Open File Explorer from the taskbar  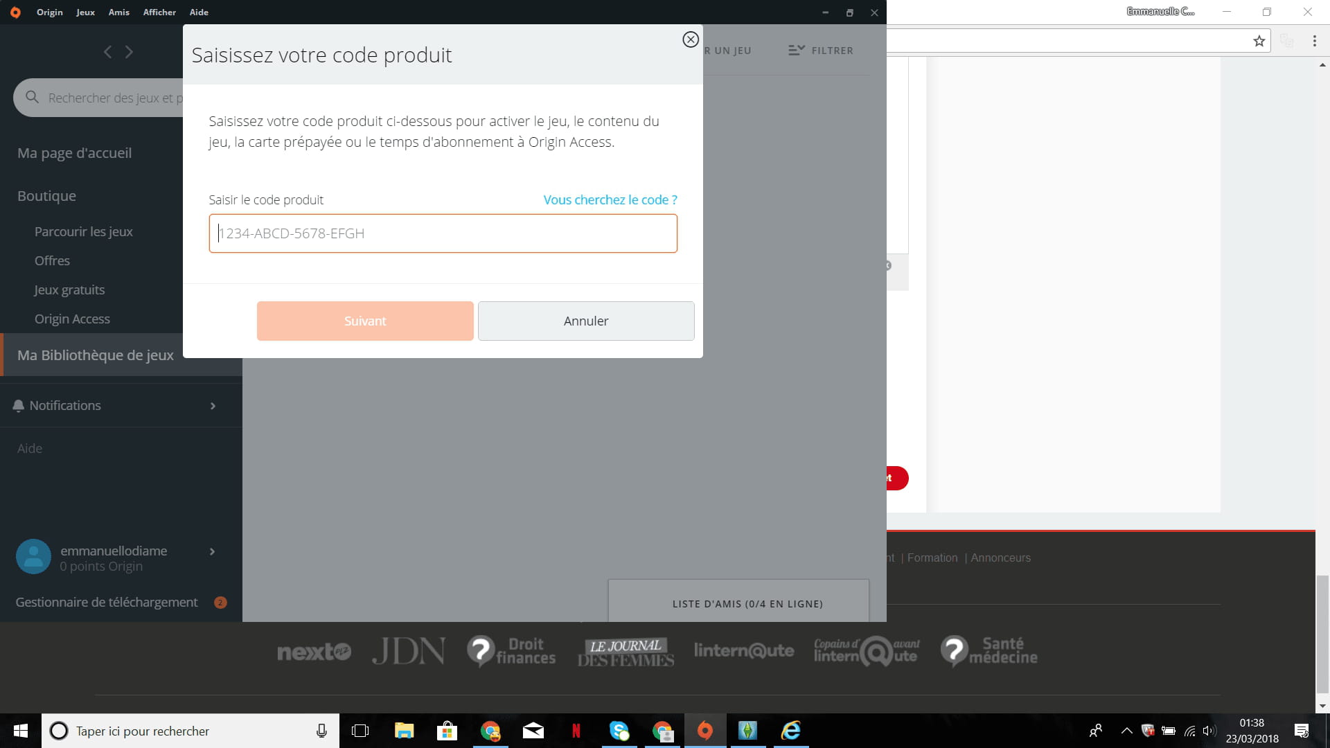[x=404, y=731]
